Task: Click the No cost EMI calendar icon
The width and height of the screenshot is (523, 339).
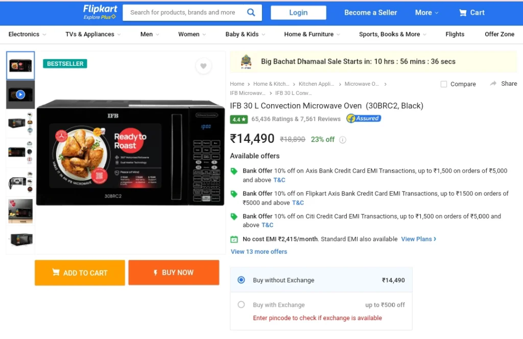Action: 234,239
